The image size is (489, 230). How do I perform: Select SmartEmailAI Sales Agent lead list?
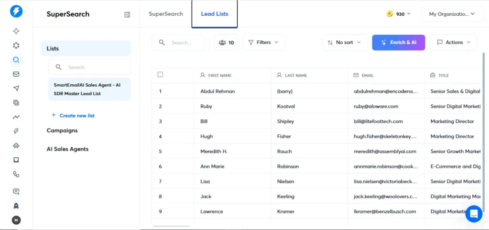89,89
